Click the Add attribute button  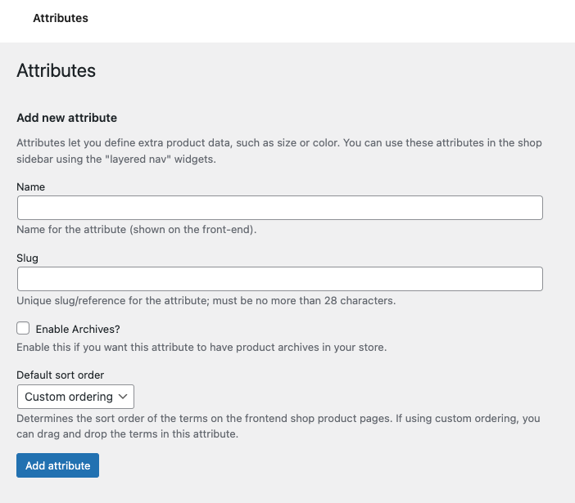57,465
